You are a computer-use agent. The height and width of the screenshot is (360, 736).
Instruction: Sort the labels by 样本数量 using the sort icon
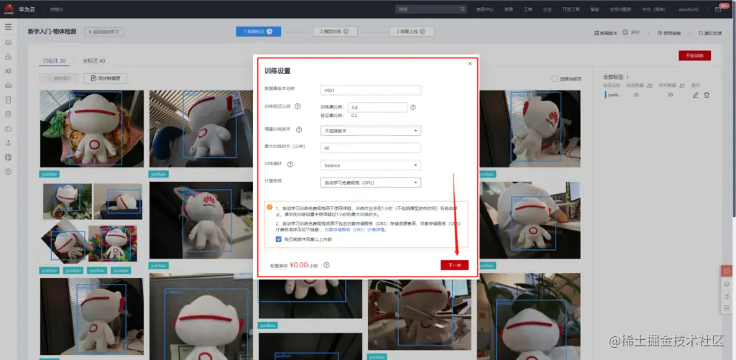682,86
